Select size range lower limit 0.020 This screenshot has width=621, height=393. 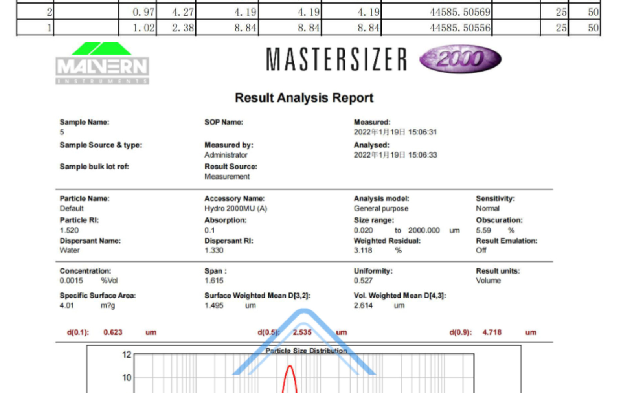click(363, 230)
